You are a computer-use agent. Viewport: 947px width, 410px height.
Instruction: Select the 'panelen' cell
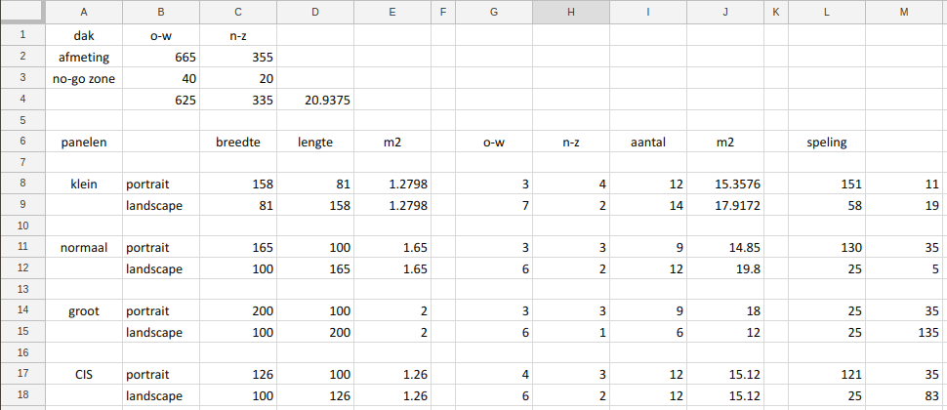(x=84, y=142)
